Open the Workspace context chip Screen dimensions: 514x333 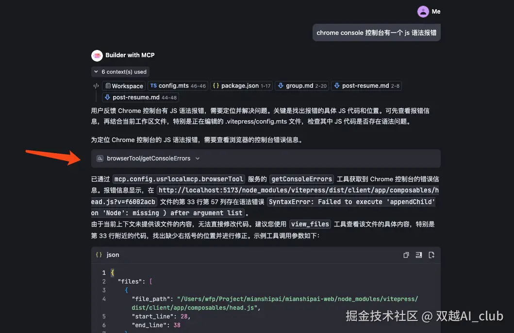124,86
